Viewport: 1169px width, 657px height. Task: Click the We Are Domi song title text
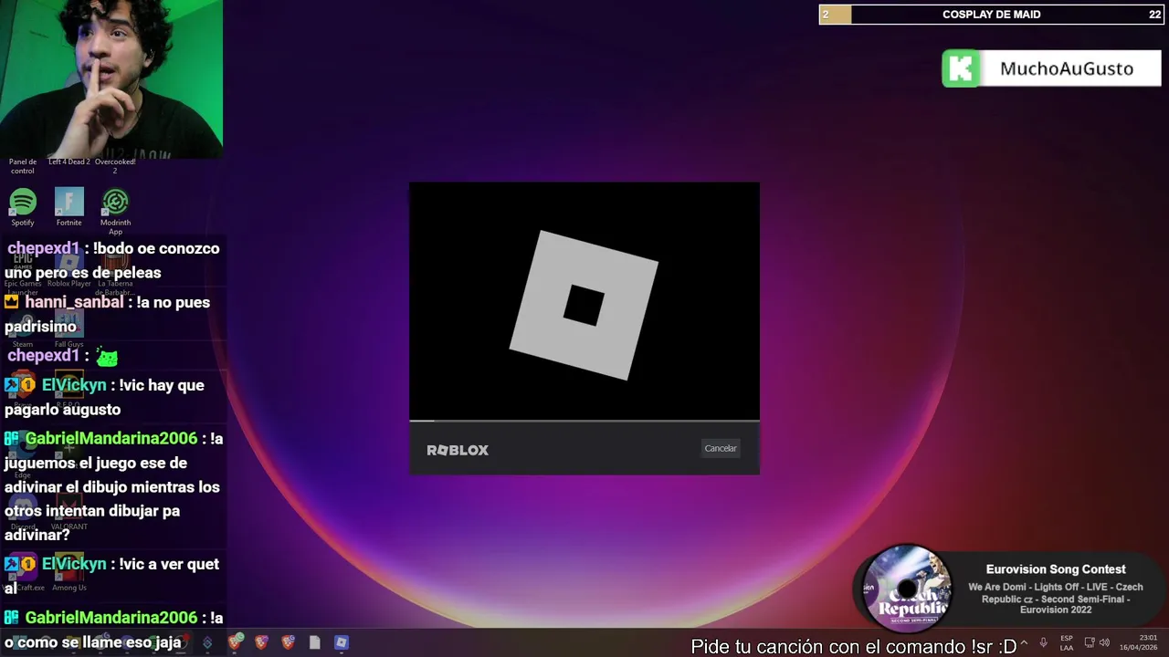tap(1055, 599)
